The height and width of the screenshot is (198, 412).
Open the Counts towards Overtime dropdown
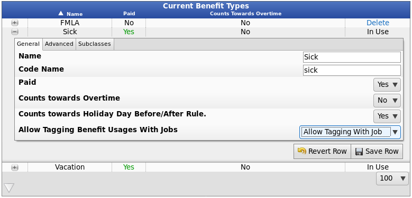pos(387,101)
